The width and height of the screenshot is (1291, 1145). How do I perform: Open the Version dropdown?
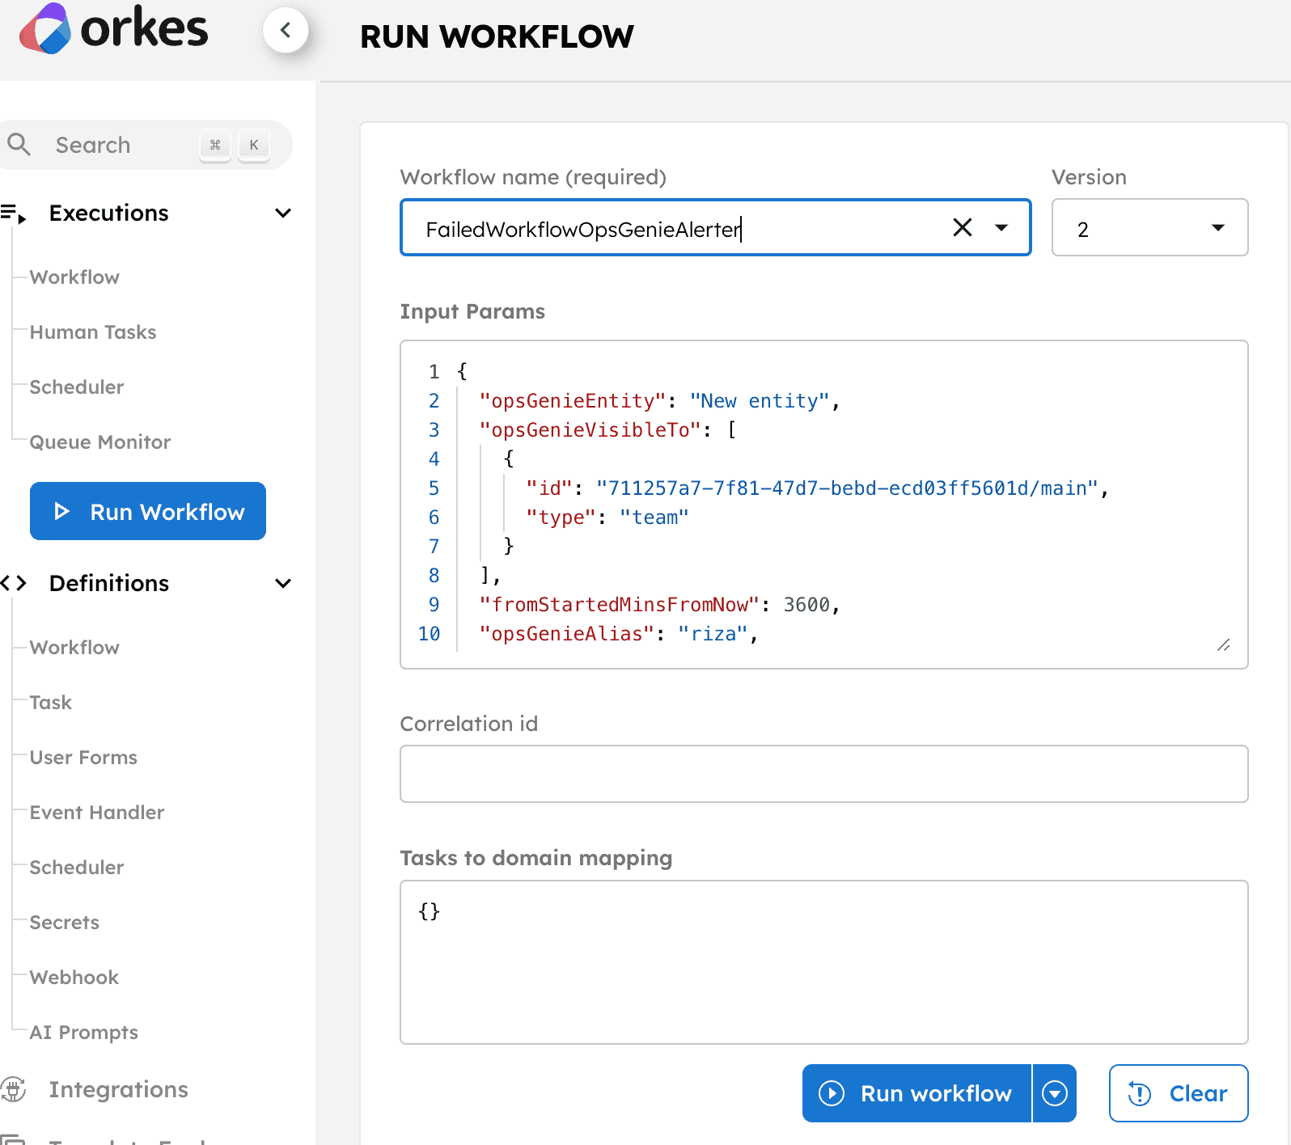(x=1149, y=228)
